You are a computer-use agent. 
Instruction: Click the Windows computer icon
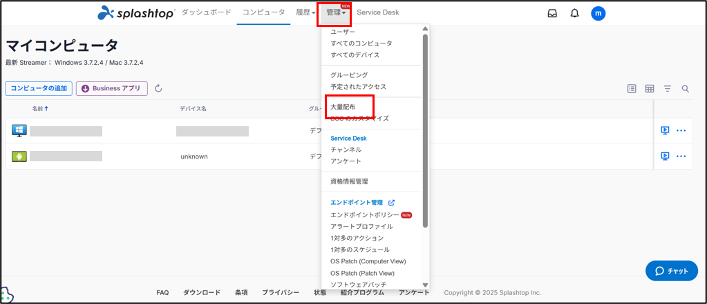(19, 130)
